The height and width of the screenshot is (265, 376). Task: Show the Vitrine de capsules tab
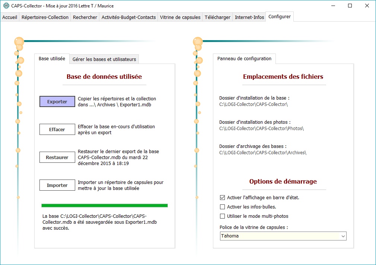(180, 17)
